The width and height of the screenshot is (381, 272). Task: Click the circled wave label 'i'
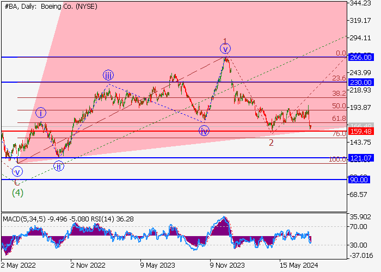(x=41, y=113)
